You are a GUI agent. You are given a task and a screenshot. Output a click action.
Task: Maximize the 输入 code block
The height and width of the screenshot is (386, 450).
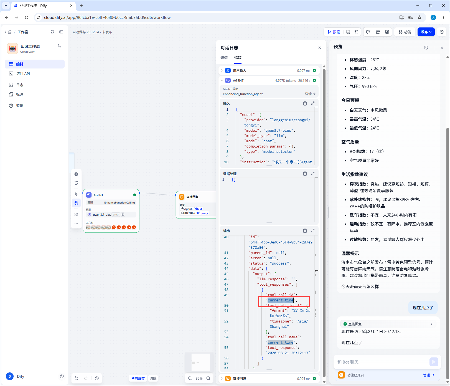tap(313, 103)
